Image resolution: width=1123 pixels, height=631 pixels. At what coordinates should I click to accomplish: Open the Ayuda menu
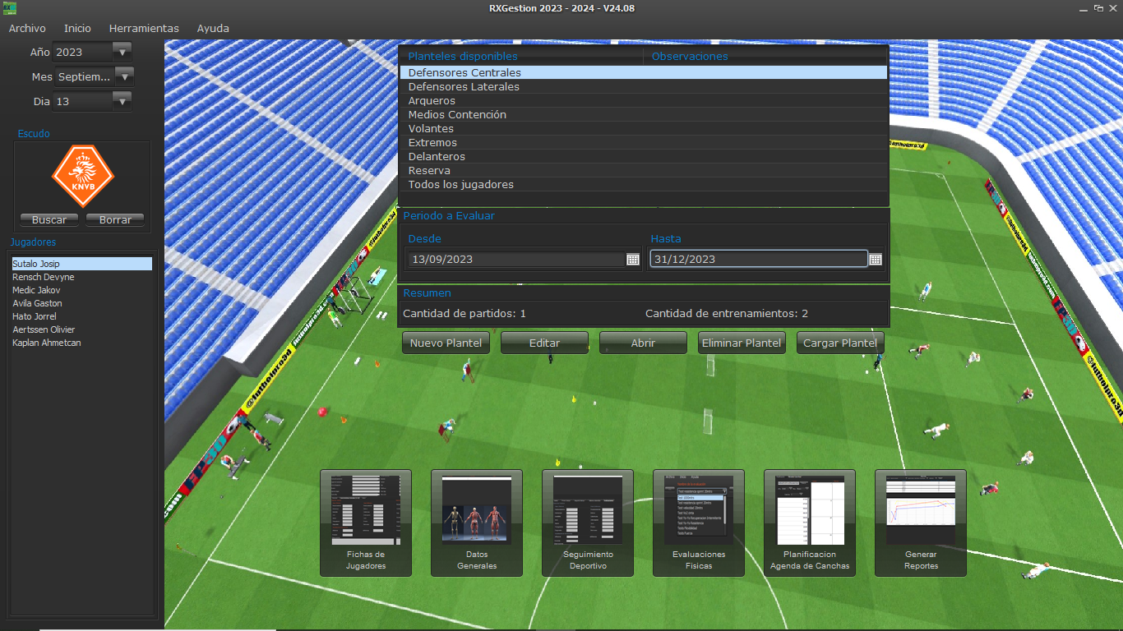[x=213, y=28]
